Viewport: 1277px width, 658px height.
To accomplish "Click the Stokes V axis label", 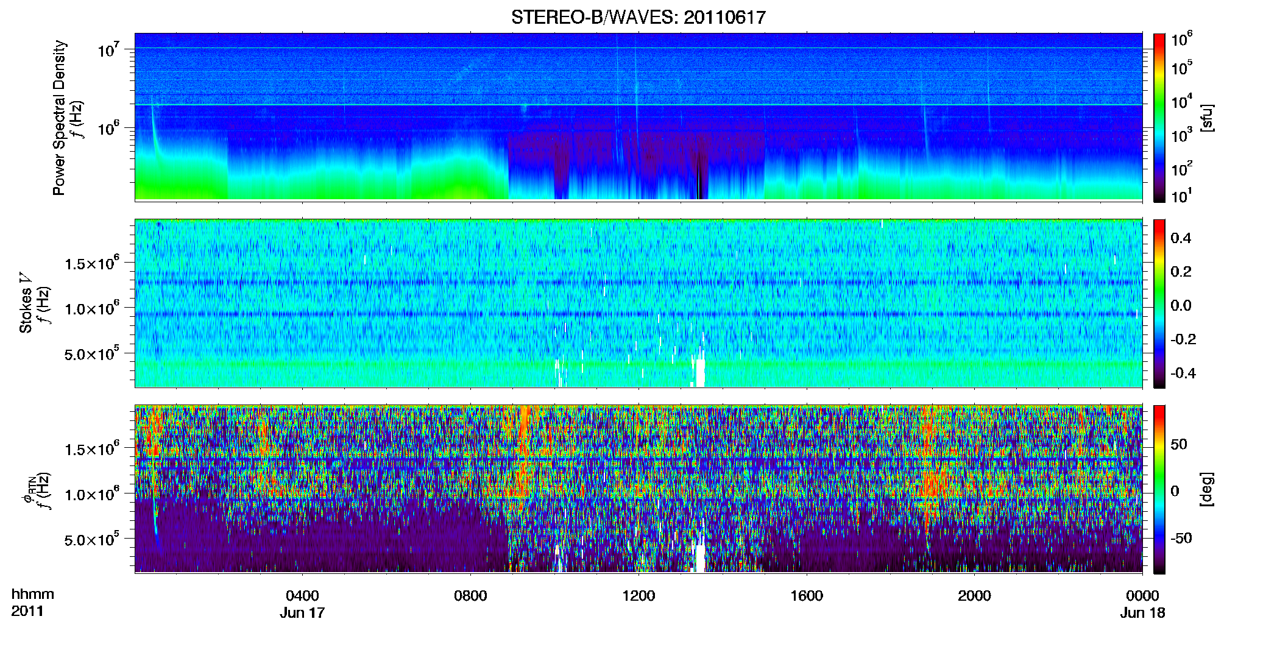I will (x=26, y=303).
